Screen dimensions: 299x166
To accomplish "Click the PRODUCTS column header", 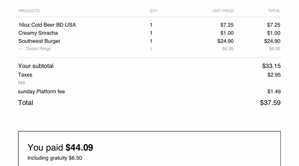I will click(x=29, y=11).
